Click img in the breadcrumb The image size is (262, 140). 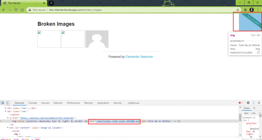point(37,139)
